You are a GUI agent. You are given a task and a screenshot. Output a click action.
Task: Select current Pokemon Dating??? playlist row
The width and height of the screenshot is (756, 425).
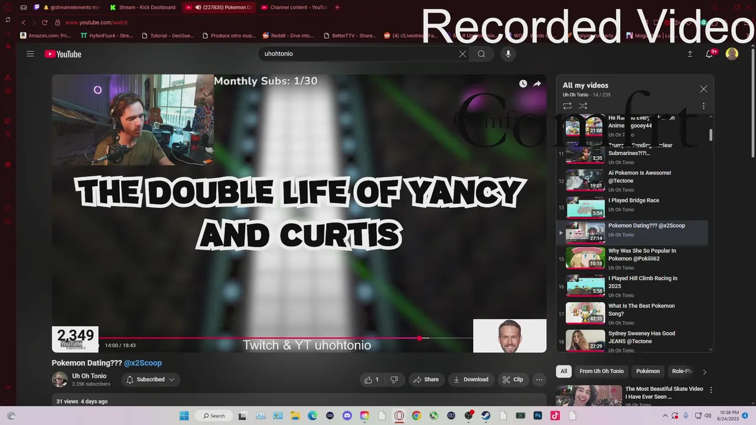pos(633,233)
